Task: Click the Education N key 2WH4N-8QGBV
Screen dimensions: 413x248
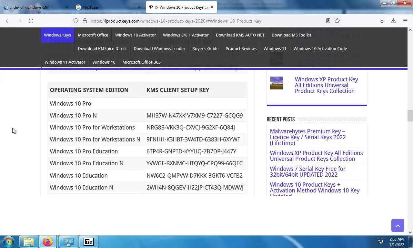Action: coord(195,187)
